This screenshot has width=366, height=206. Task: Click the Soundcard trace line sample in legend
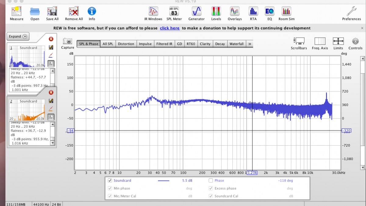coord(163,181)
